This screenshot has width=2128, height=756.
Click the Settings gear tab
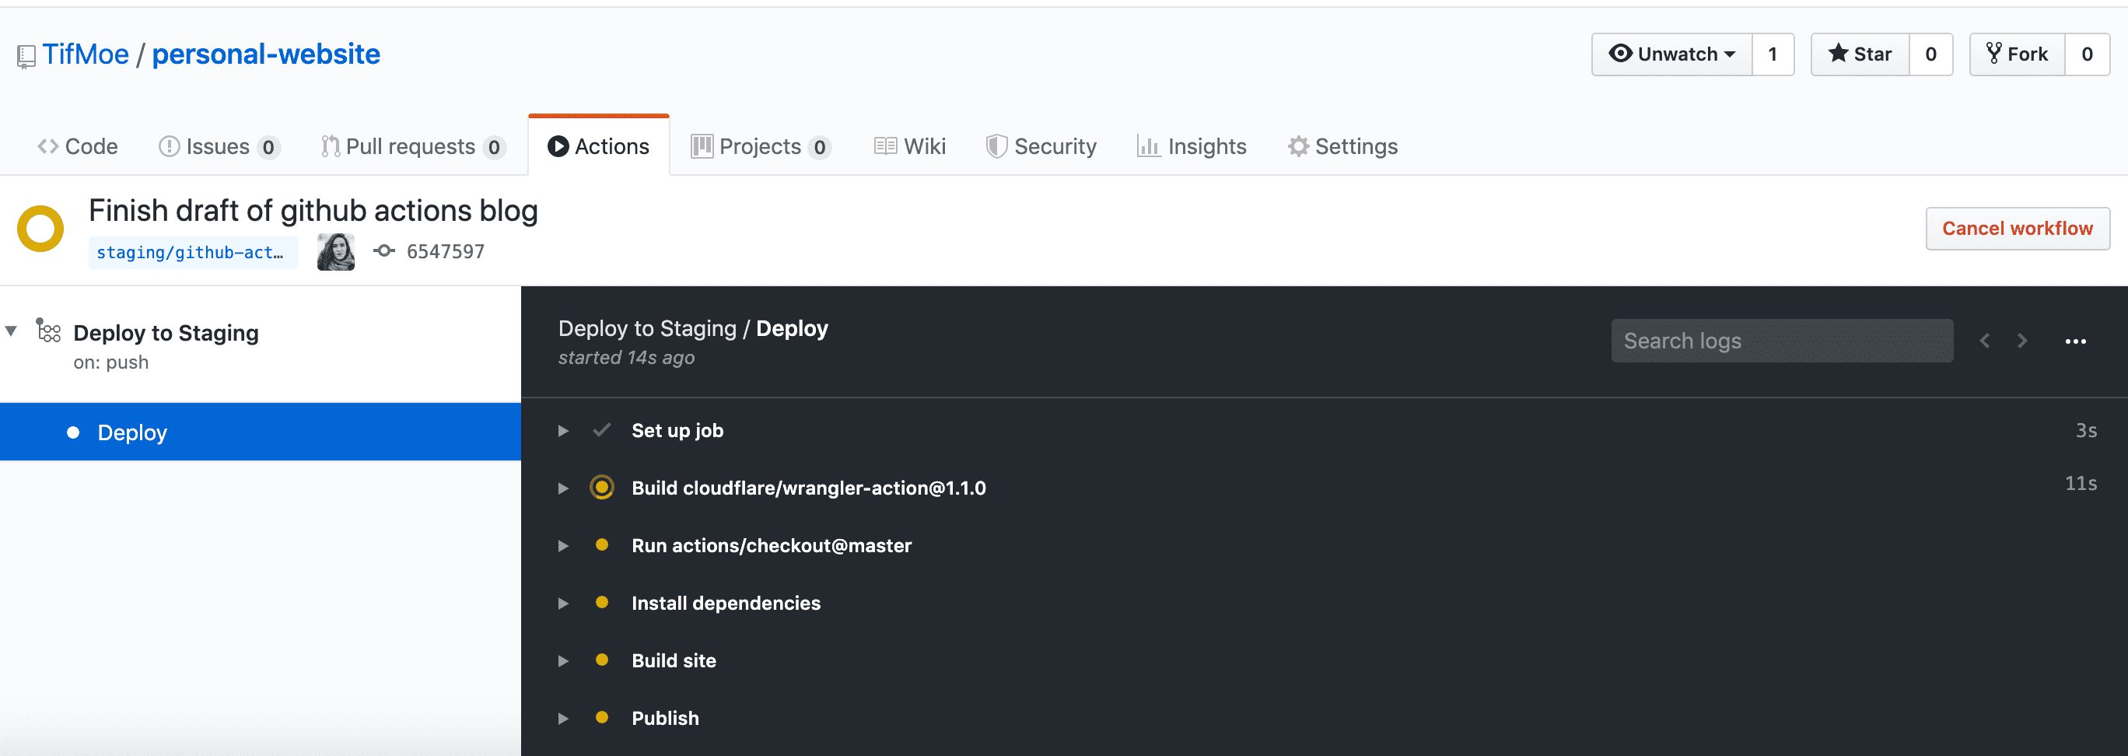click(1342, 146)
